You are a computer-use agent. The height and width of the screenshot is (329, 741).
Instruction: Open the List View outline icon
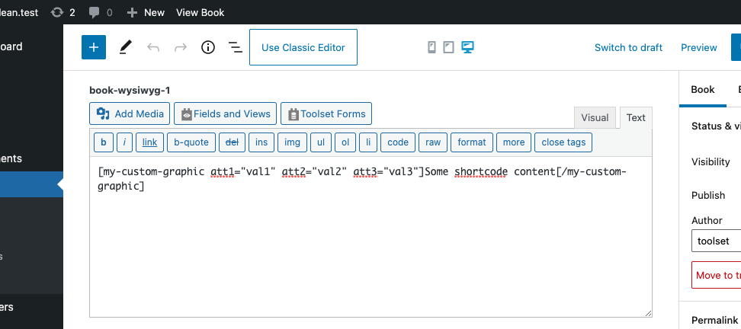coord(236,47)
